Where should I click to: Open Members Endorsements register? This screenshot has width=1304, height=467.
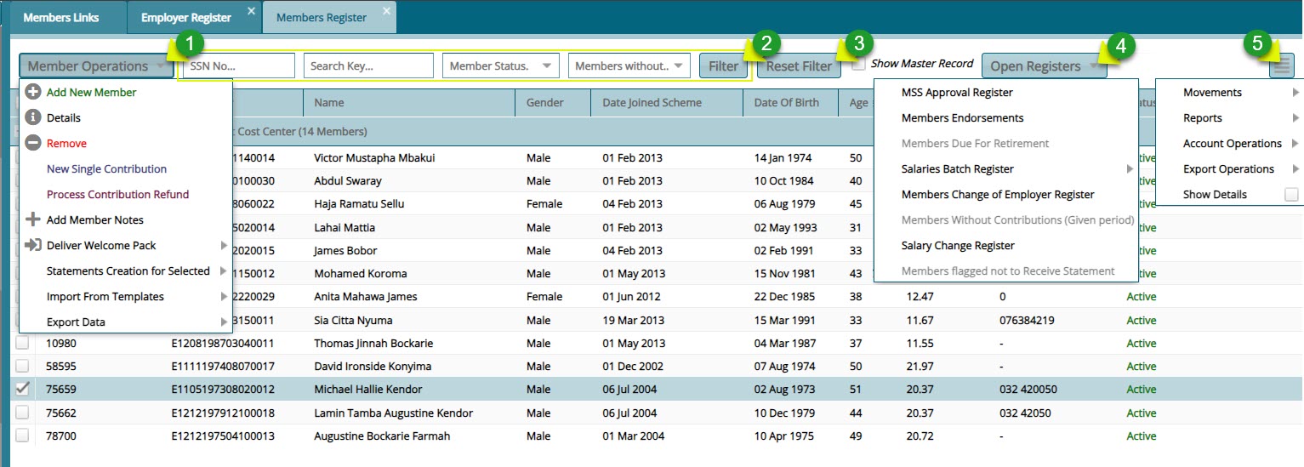pyautogui.click(x=962, y=118)
